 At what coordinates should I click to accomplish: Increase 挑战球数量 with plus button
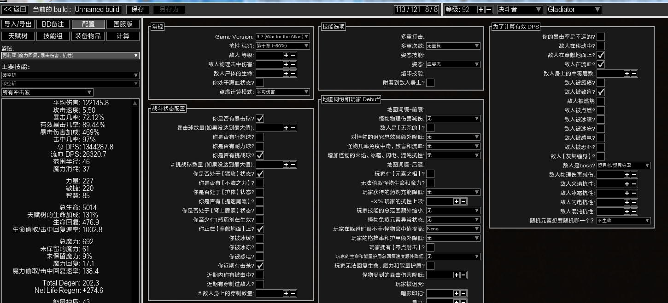(x=286, y=165)
